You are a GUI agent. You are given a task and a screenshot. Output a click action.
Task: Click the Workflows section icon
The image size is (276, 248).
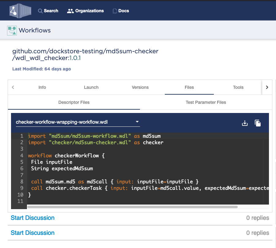(x=12, y=31)
